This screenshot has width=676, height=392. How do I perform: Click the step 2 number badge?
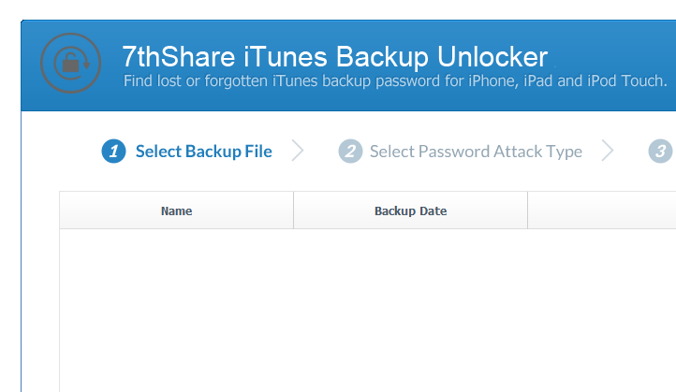tap(350, 152)
